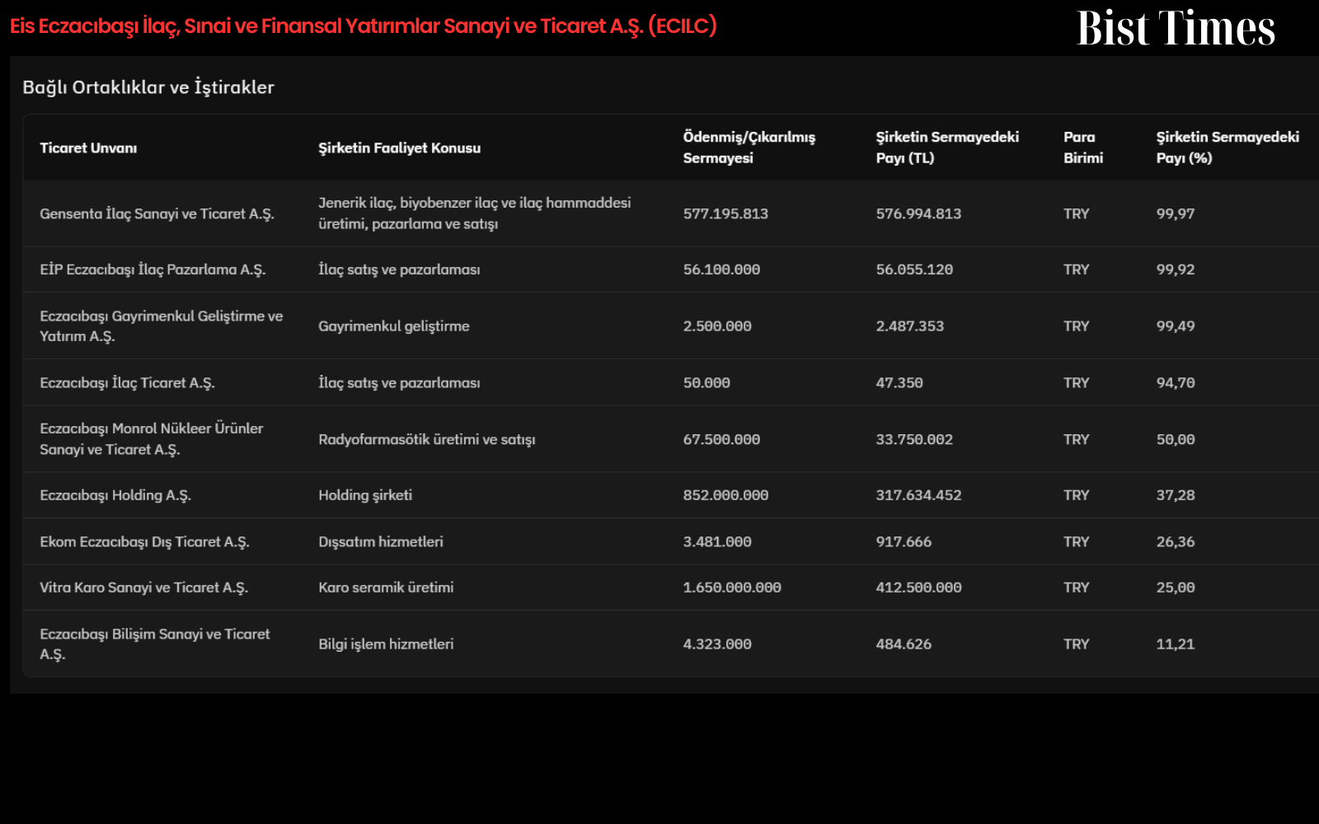Click the Holding şirketi activity cell
1319x824 pixels.
click(365, 495)
